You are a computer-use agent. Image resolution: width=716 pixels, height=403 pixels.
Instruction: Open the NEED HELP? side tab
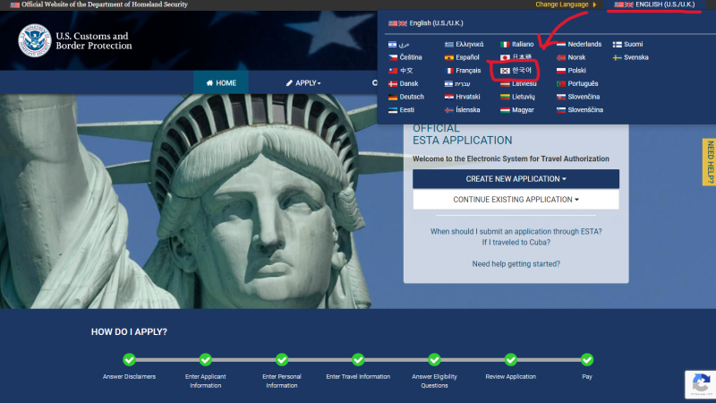coord(710,162)
